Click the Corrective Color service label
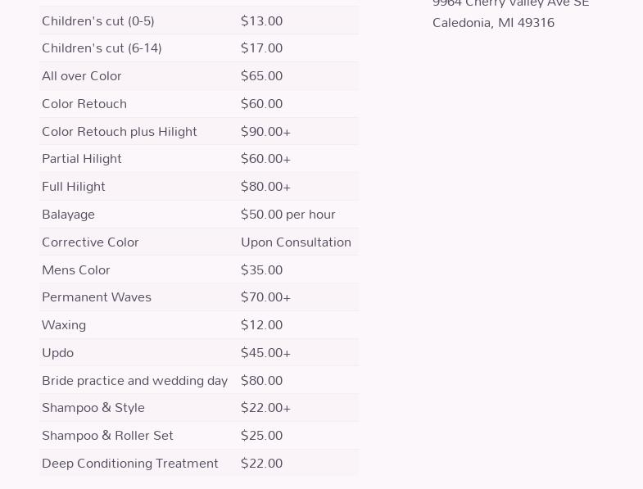Viewport: 643px width, 489px height. coord(90,242)
